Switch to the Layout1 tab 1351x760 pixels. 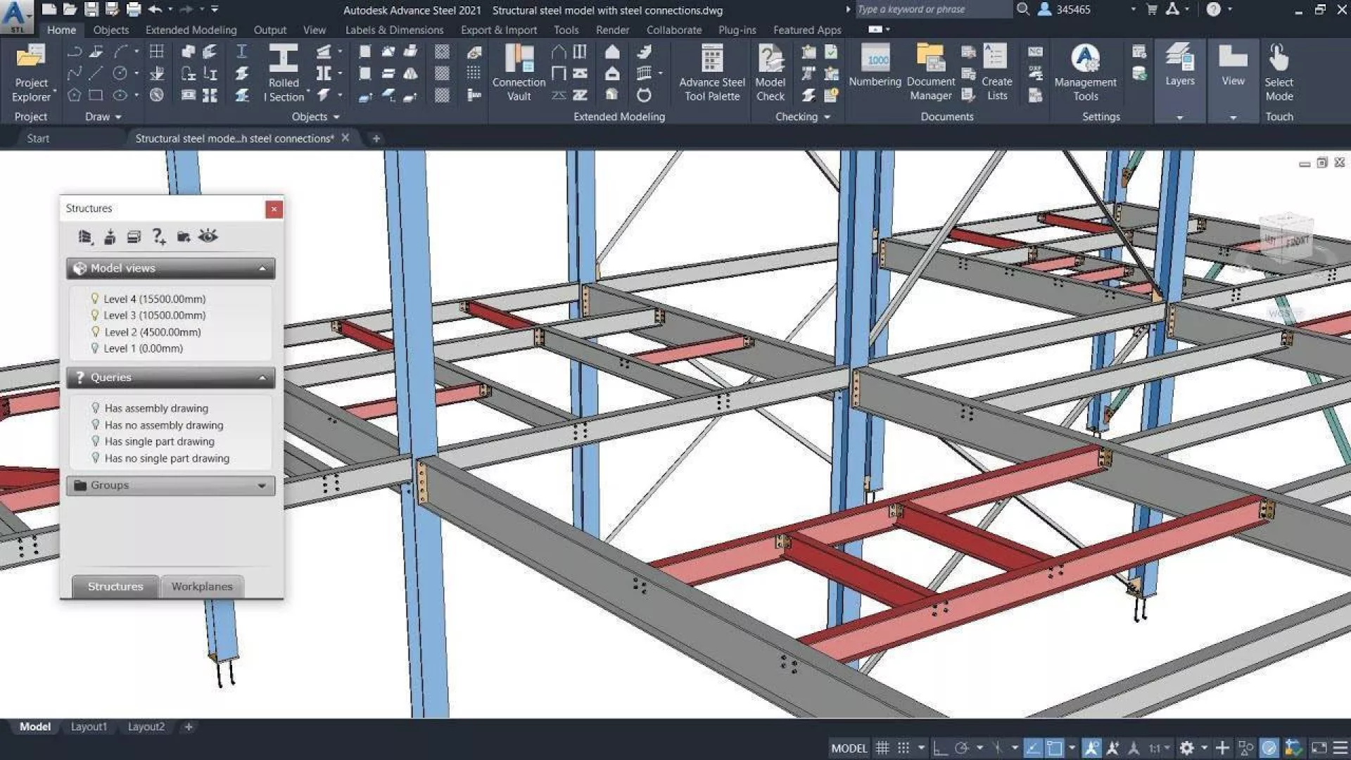click(89, 727)
